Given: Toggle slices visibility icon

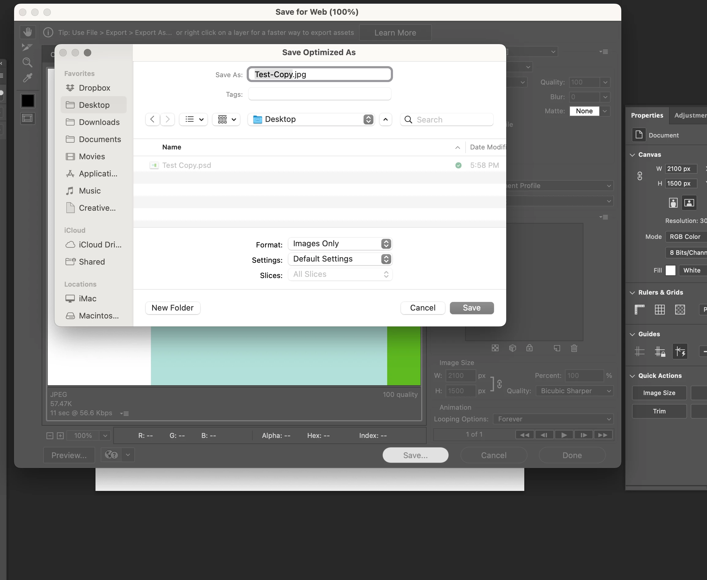Looking at the screenshot, I should point(27,118).
